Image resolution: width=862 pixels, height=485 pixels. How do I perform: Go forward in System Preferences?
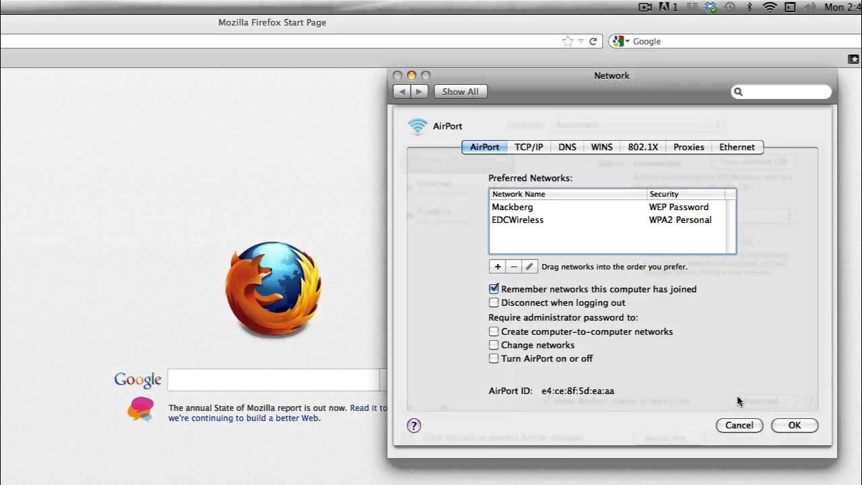click(x=419, y=92)
